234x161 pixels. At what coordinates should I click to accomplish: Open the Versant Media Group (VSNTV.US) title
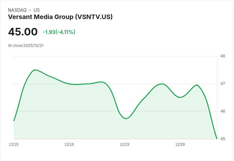60,17
